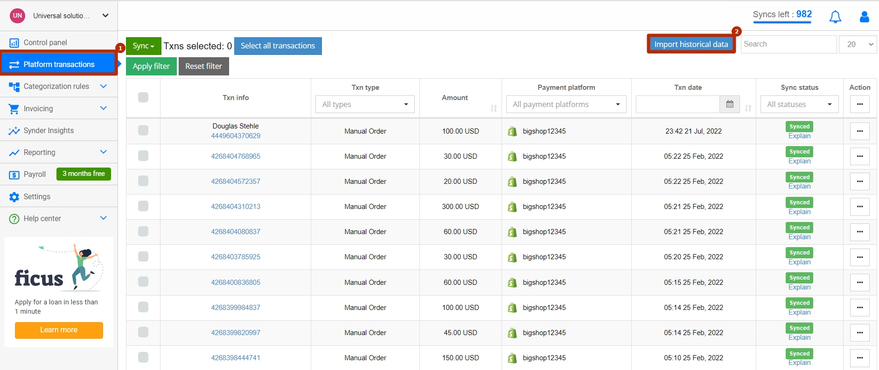The image size is (879, 370).
Task: Click the Payroll dollar icon
Action: pos(14,175)
